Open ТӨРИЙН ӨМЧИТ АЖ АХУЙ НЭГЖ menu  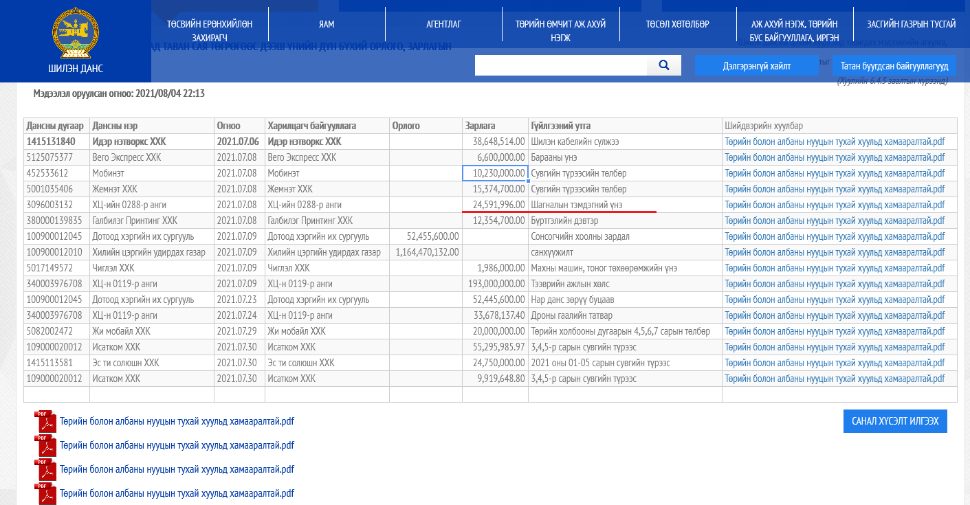[560, 30]
